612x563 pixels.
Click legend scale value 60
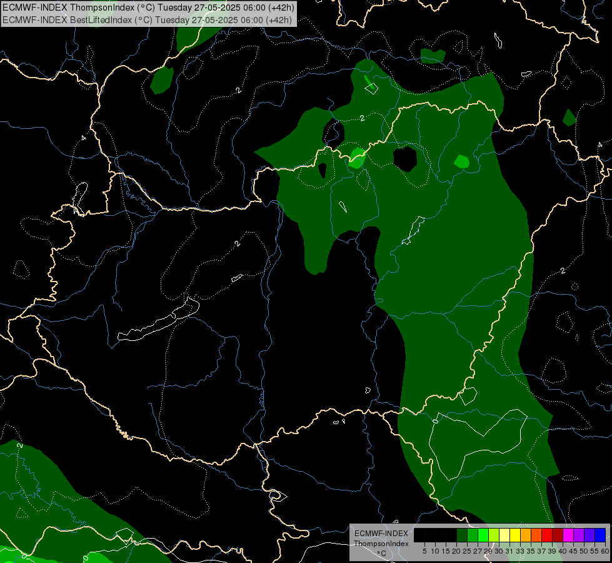click(x=605, y=551)
